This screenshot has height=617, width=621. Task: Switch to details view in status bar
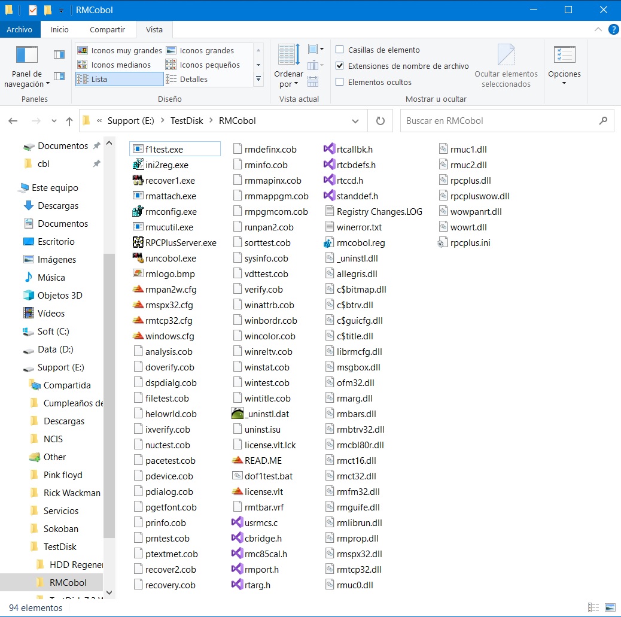(593, 607)
